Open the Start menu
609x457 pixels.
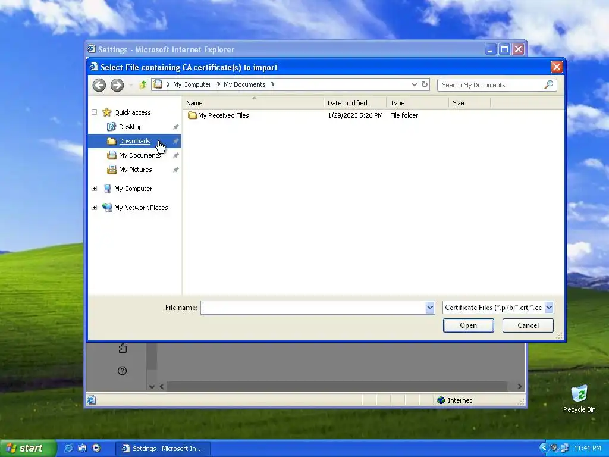tap(27, 448)
